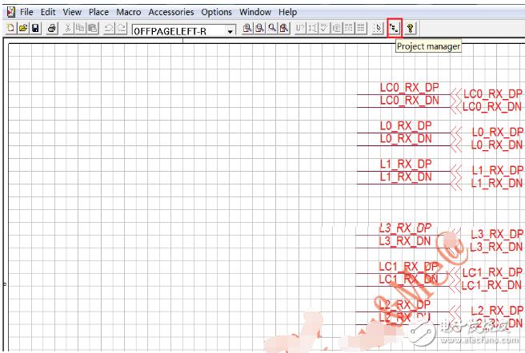Click the Help question mark icon
Viewport: 525px width, 353px height.
410,28
